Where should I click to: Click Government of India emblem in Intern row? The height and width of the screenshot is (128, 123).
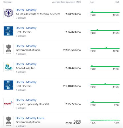[9, 121]
